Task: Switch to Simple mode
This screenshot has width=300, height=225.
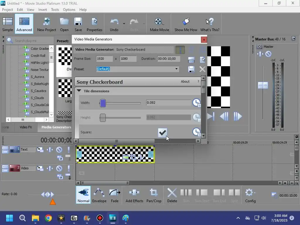Action: click(x=8, y=24)
